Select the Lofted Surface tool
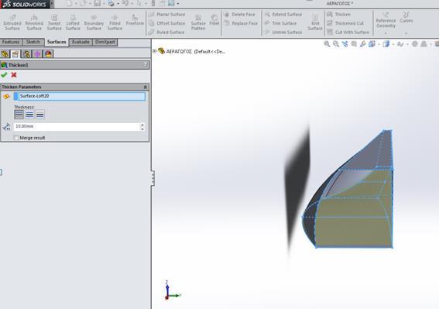Viewport: 439px width, 309px height. [x=73, y=22]
